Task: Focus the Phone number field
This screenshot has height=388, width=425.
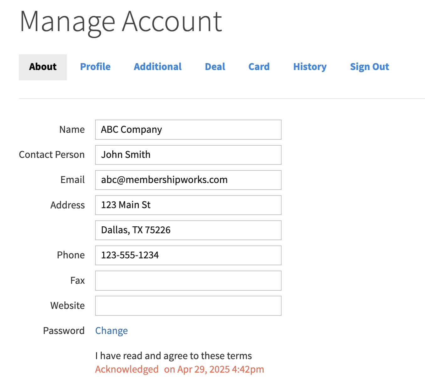Action: 188,255
